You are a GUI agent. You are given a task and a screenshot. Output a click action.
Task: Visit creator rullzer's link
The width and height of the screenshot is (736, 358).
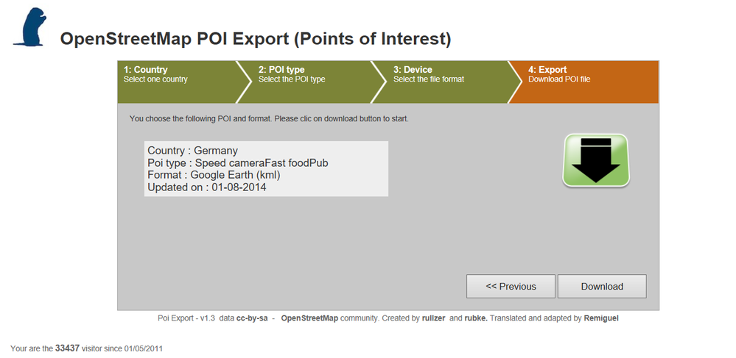click(x=433, y=318)
